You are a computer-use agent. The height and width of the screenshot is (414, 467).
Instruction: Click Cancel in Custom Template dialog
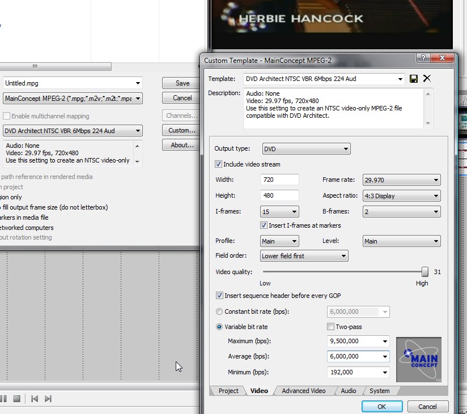[x=427, y=407]
